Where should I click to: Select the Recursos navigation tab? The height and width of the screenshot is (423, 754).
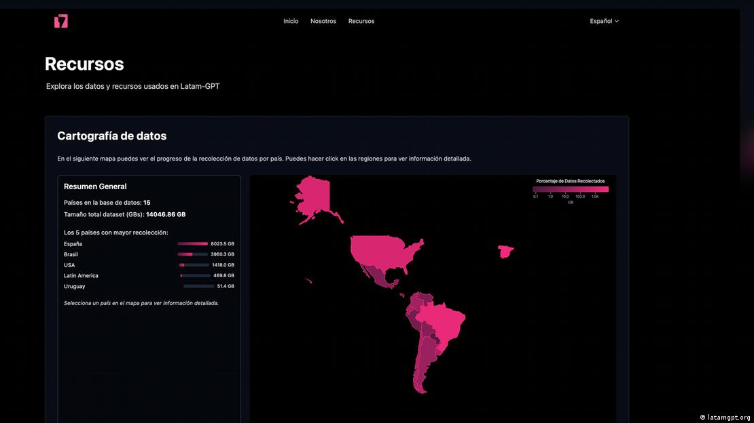point(361,21)
